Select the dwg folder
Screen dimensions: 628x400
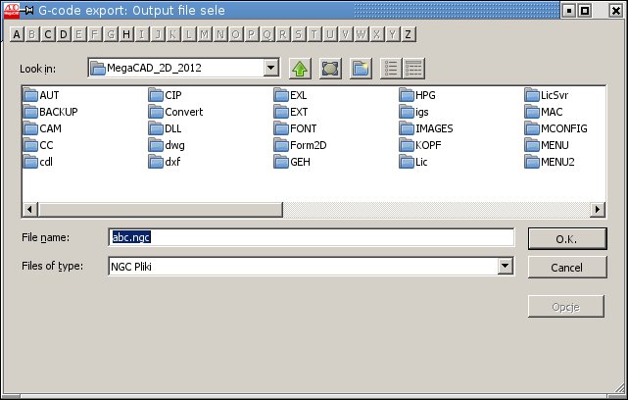[x=167, y=145]
